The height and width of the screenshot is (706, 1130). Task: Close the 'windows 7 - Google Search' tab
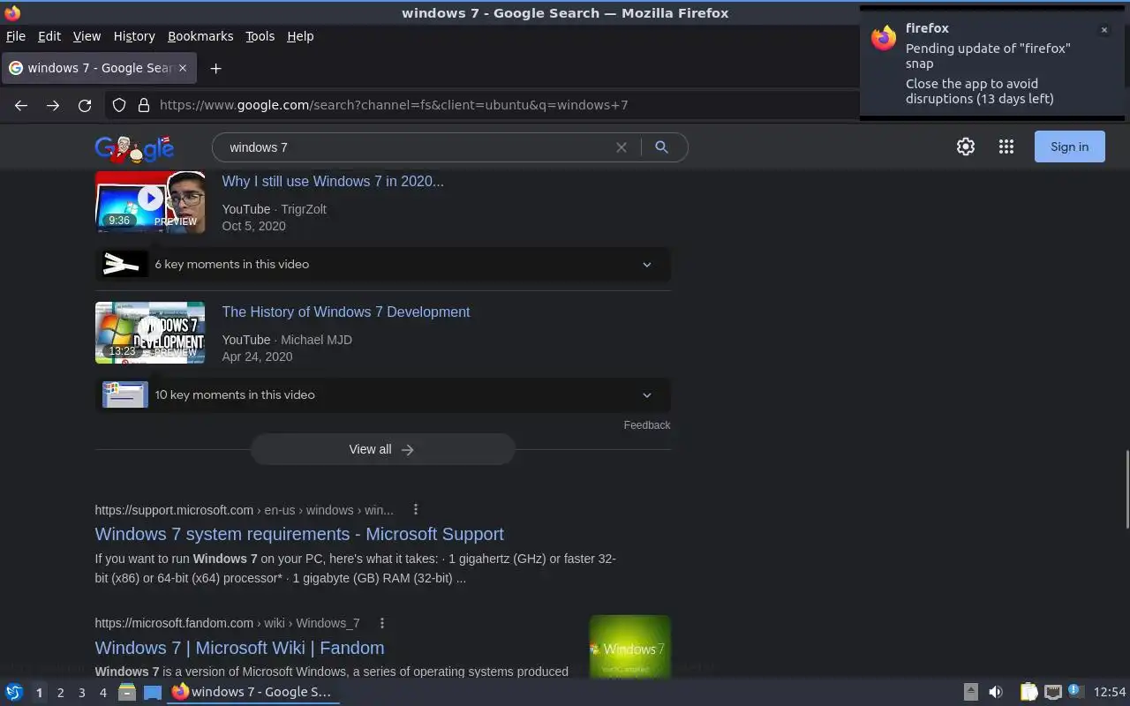pyautogui.click(x=183, y=68)
